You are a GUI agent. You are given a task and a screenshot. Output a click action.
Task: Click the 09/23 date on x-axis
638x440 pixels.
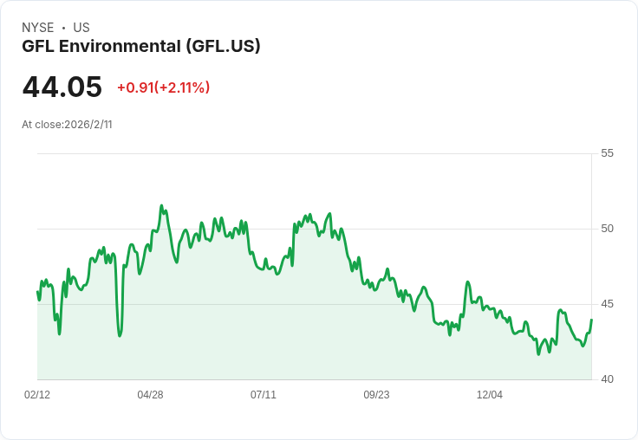coord(376,394)
